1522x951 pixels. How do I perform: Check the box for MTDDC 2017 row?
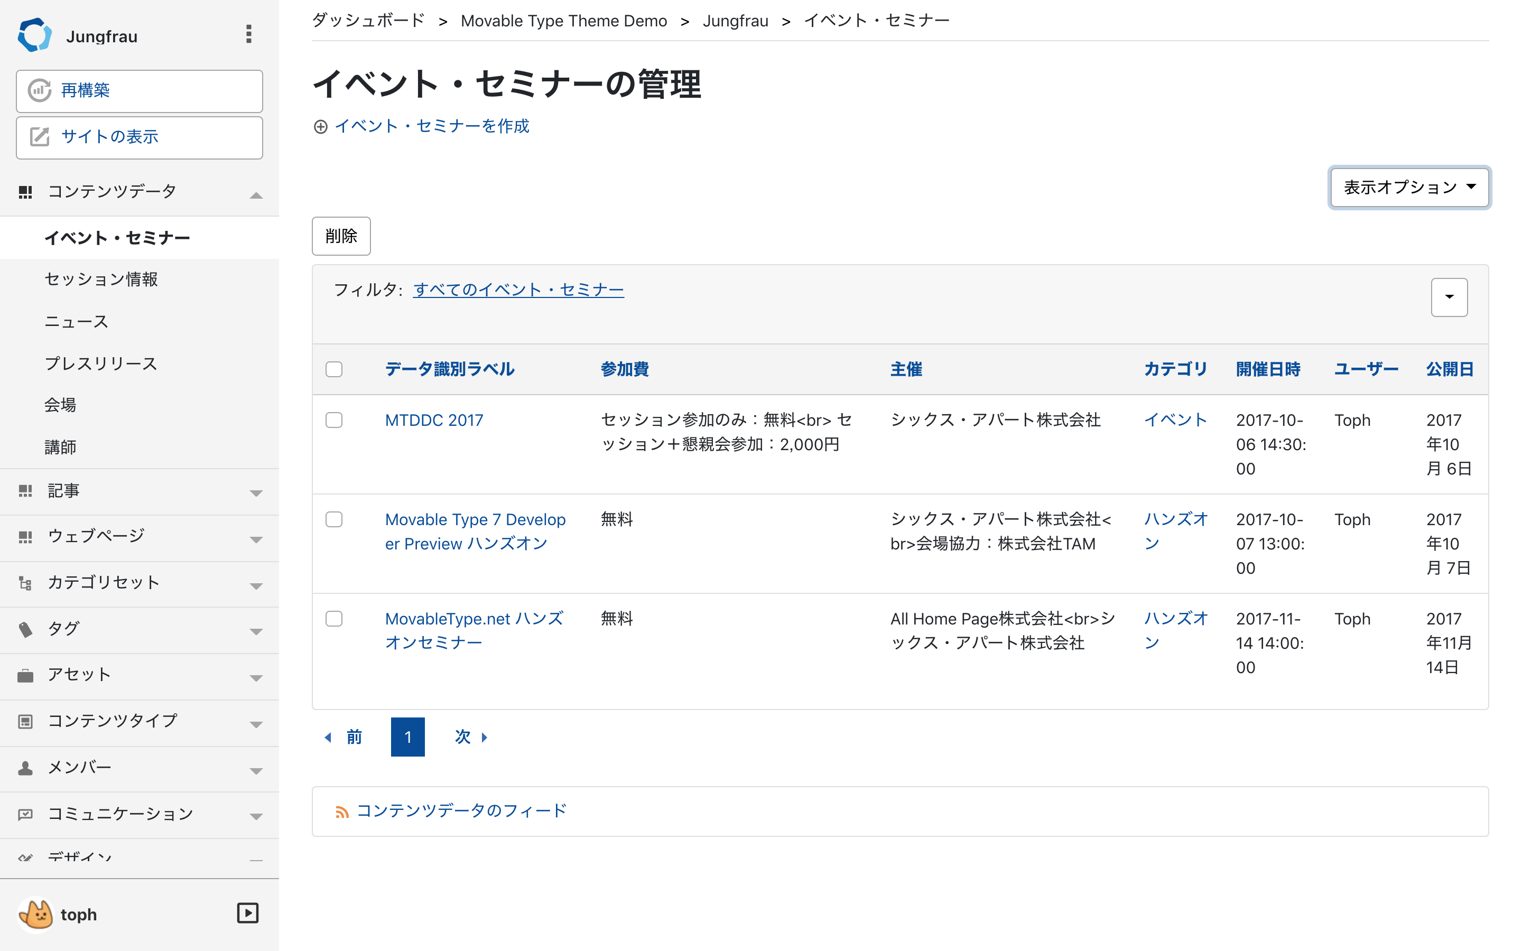(334, 420)
